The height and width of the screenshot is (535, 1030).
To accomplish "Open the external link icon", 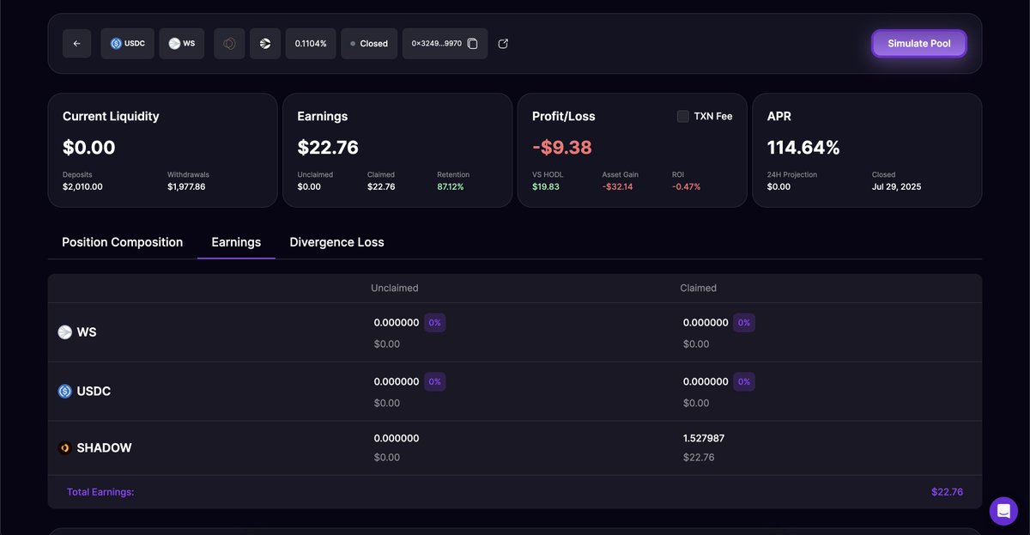I will click(503, 44).
